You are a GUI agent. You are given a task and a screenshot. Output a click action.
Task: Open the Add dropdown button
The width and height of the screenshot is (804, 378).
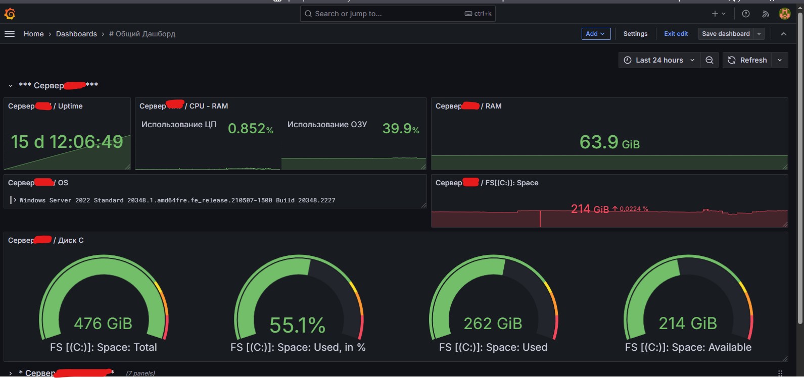click(596, 34)
